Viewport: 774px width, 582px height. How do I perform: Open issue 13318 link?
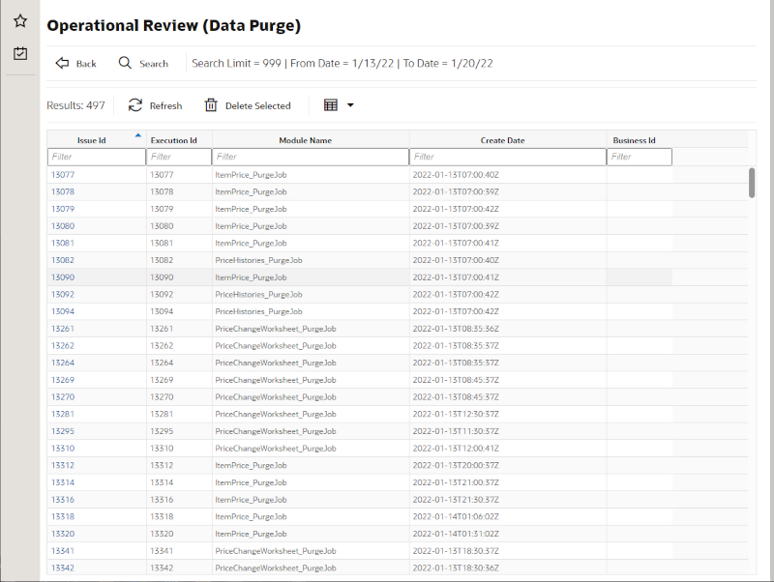point(63,517)
